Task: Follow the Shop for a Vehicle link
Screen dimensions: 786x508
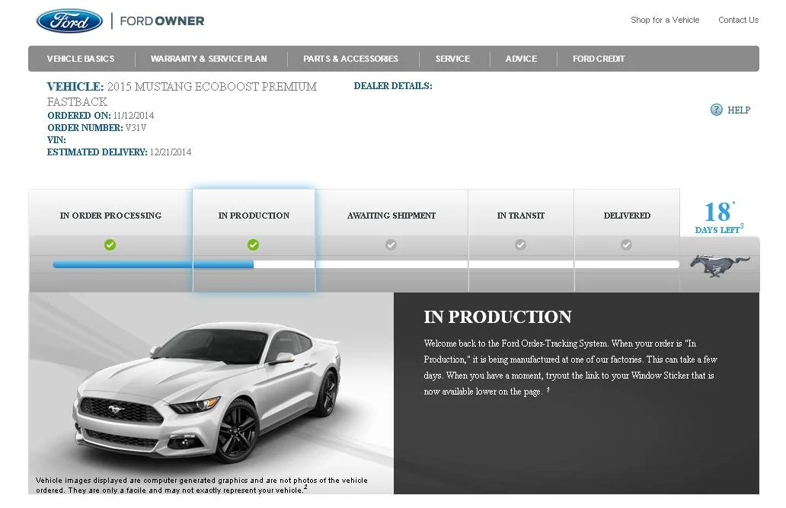Action: (665, 20)
